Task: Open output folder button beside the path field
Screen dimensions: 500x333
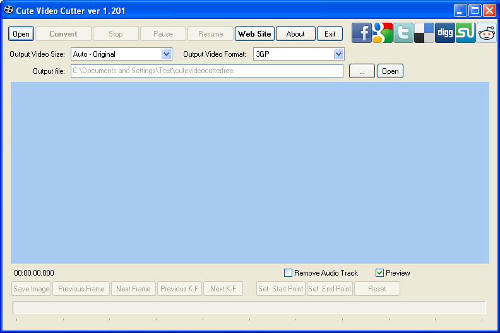Action: tap(390, 71)
